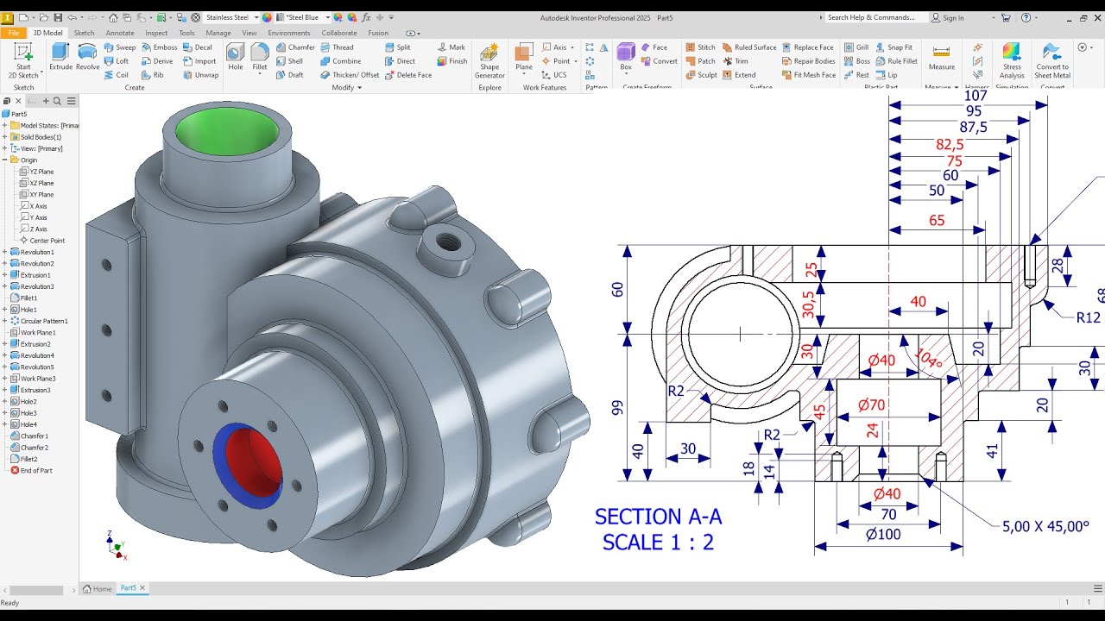Expand the Revolution1 feature node

[4, 252]
